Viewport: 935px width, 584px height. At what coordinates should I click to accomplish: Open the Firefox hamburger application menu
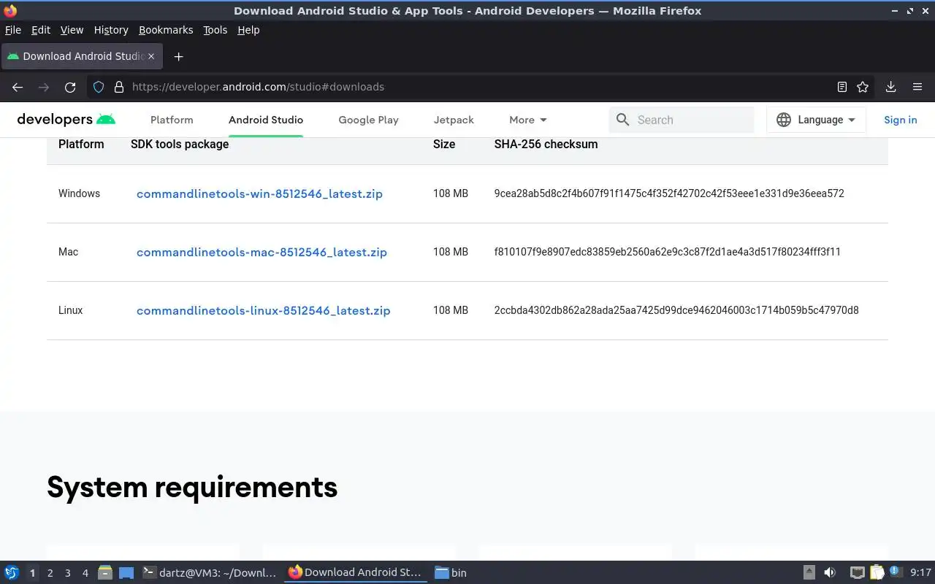(x=917, y=87)
